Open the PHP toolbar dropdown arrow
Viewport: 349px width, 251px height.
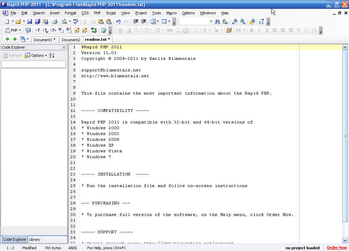[20, 30]
